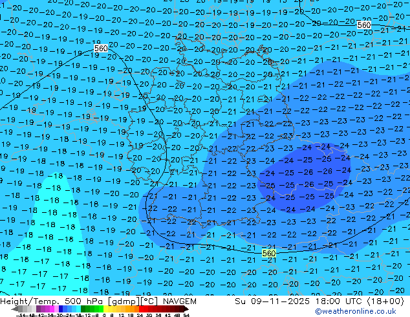Viewport: 410px width, 317px height.
Task: Click the 560 contour label with green background
Action: (269, 253)
